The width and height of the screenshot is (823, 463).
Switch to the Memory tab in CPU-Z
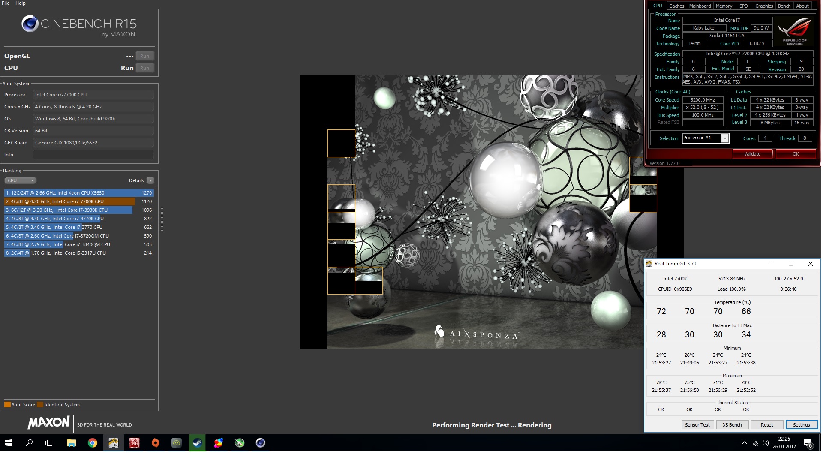(724, 6)
